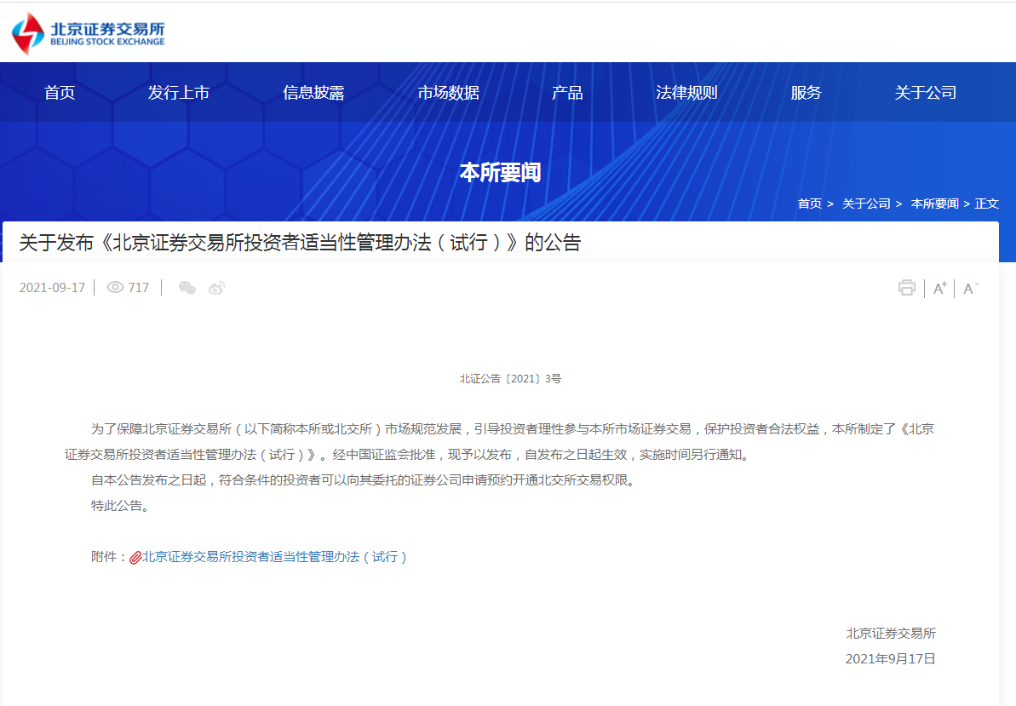The image size is (1016, 706).
Task: Increase font size with A+ button
Action: (939, 288)
